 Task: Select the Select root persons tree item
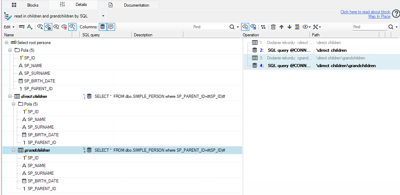tap(34, 43)
